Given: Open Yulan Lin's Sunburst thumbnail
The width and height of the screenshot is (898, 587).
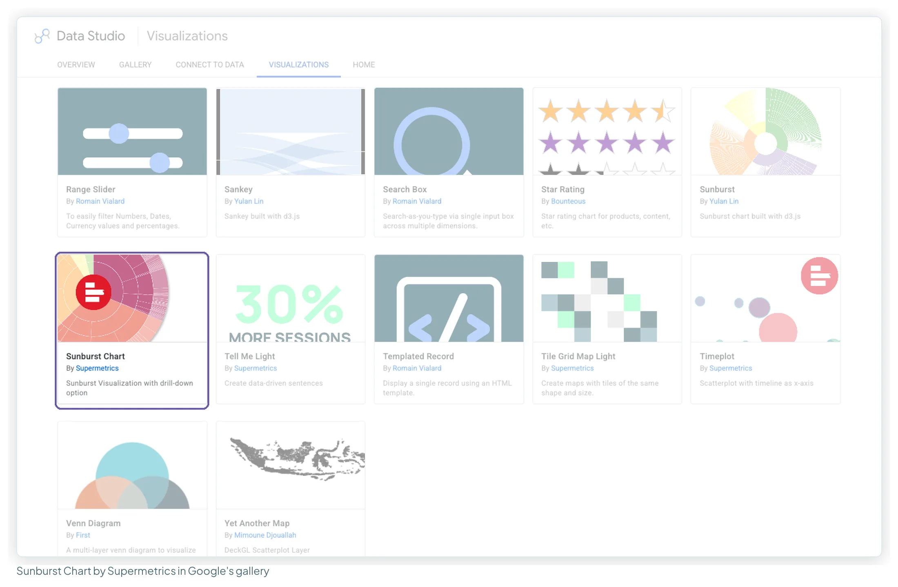Looking at the screenshot, I should pyautogui.click(x=766, y=131).
